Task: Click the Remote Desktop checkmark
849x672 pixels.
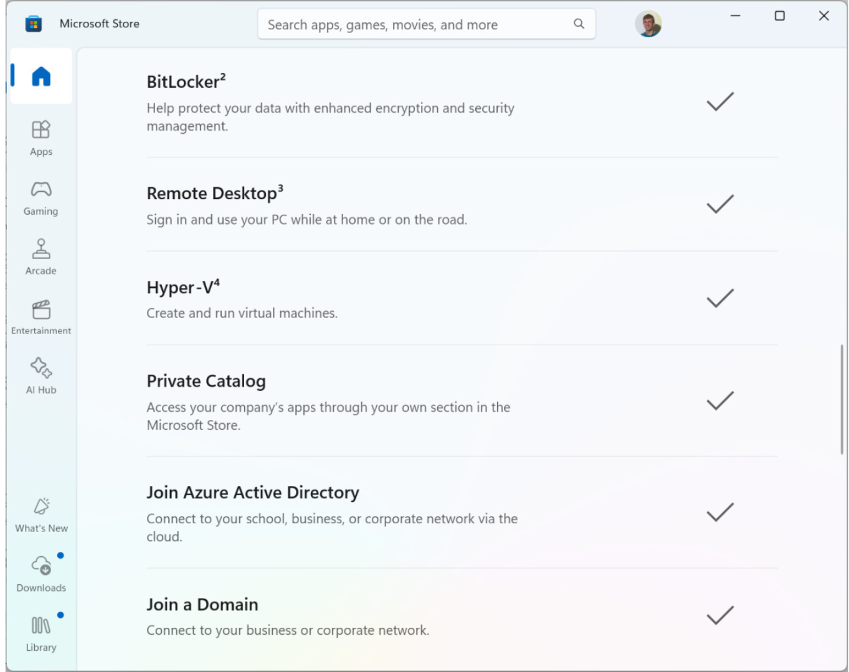Action: pos(720,204)
